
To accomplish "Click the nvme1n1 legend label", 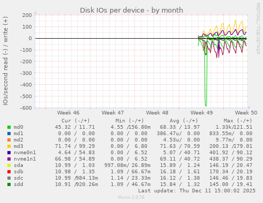I will 25,159.
